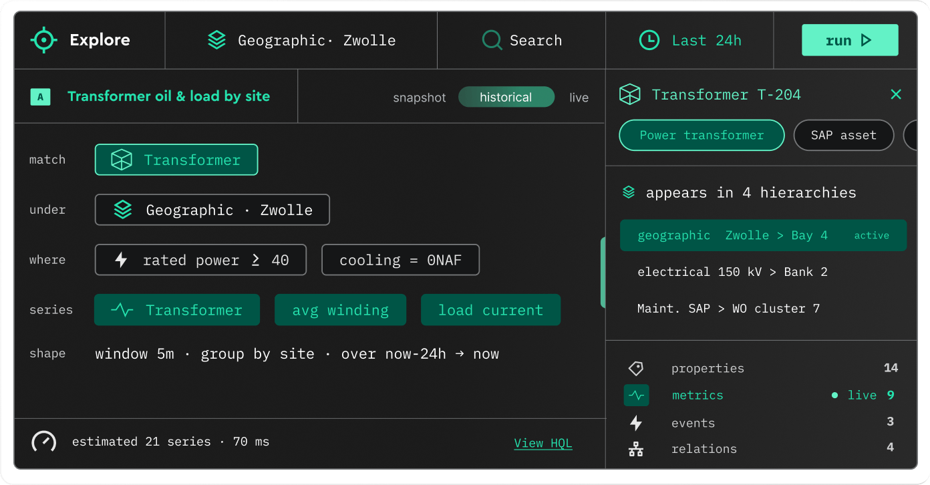The image size is (930, 485).
Task: Click 'over now-24h → now' text
Action: pos(420,353)
